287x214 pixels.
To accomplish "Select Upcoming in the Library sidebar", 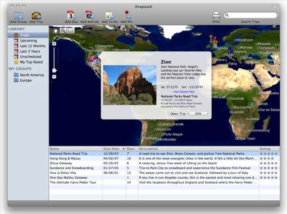I will pyautogui.click(x=28, y=40).
